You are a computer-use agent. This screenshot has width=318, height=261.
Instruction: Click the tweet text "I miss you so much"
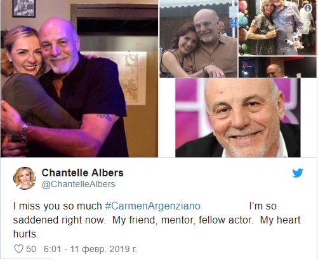click(x=58, y=206)
